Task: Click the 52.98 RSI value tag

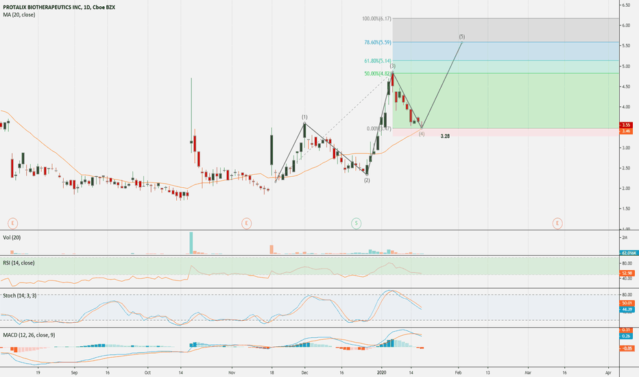Action: 627,273
